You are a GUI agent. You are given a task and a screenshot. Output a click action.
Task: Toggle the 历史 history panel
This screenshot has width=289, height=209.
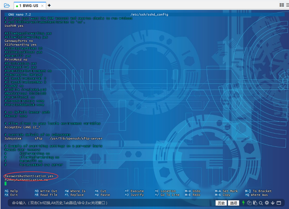(222, 203)
